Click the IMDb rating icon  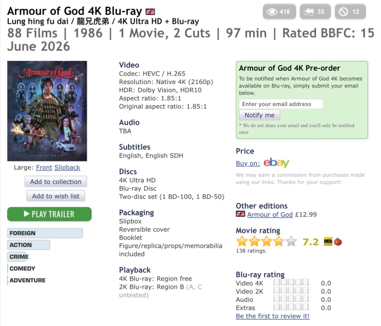click(328, 242)
